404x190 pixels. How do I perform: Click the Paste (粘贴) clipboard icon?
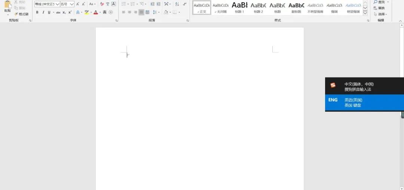pos(8,4)
